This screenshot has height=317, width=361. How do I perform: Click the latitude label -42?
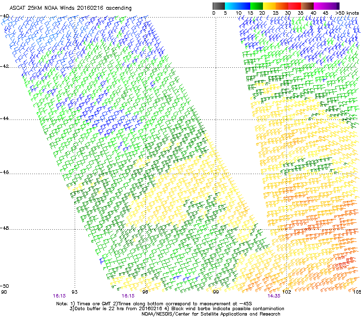point(4,66)
